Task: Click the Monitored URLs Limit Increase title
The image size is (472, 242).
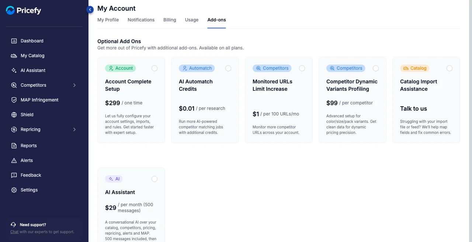Action: point(273,85)
